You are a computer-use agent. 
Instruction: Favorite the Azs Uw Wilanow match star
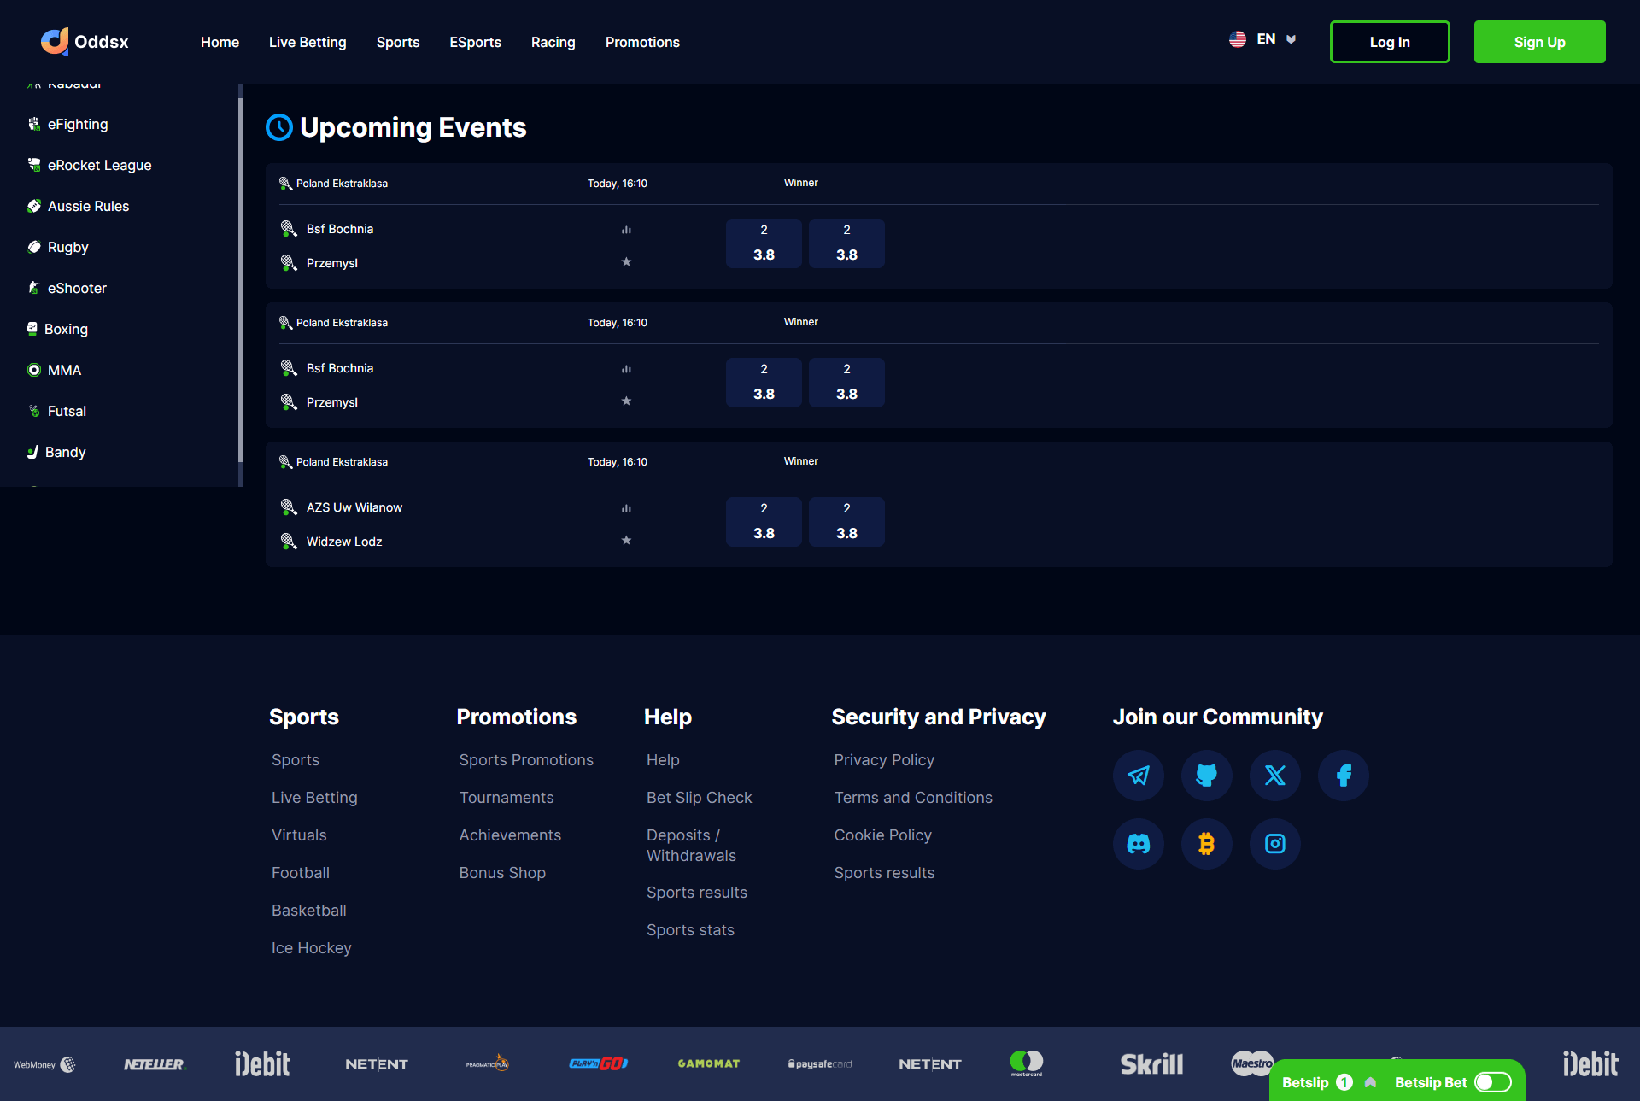pos(626,540)
